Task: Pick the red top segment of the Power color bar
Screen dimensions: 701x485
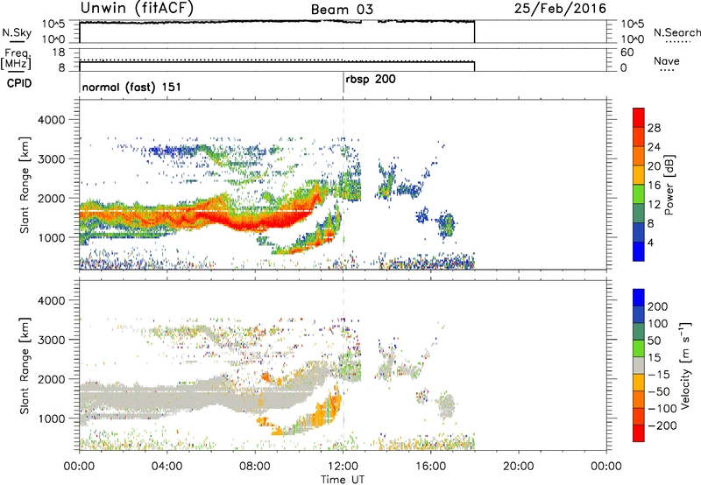Action: [x=639, y=117]
